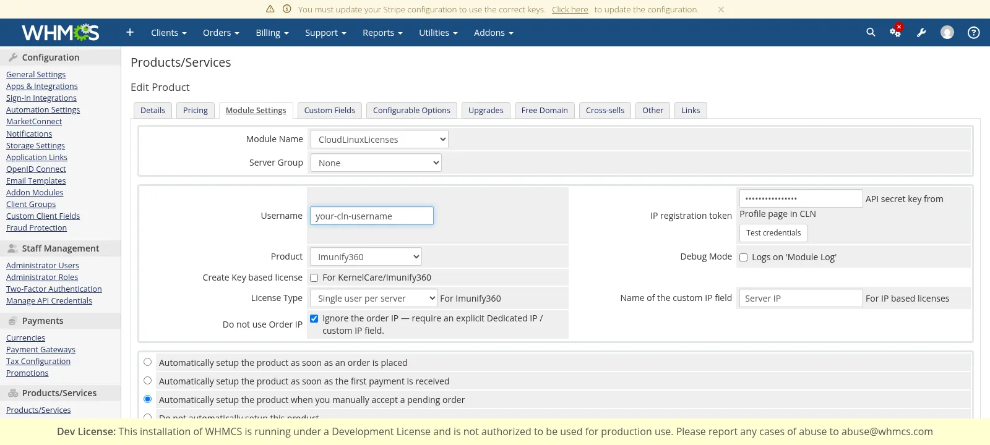Screen dimensions: 990x445
Task: Click the Products/Services sidebar heading icon
Action: pyautogui.click(x=13, y=392)
